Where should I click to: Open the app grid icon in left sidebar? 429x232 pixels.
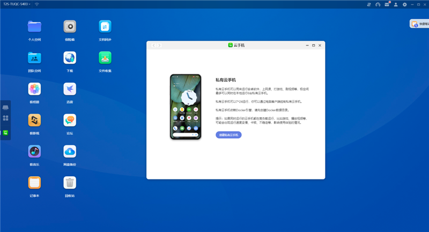pos(5,118)
